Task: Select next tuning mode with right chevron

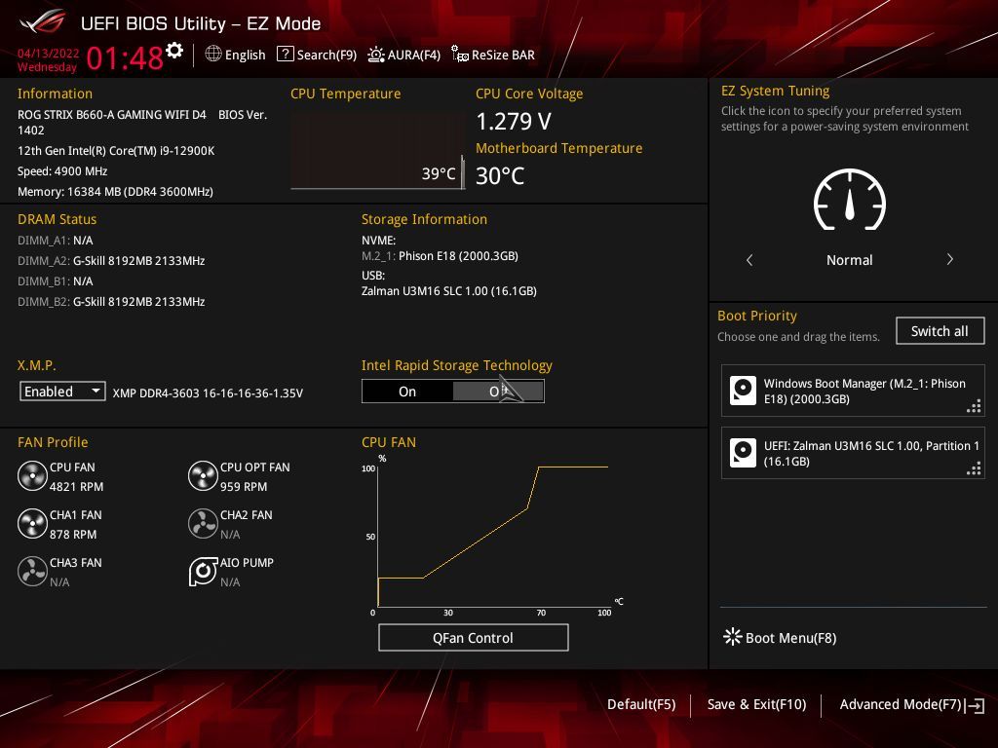Action: pos(949,259)
